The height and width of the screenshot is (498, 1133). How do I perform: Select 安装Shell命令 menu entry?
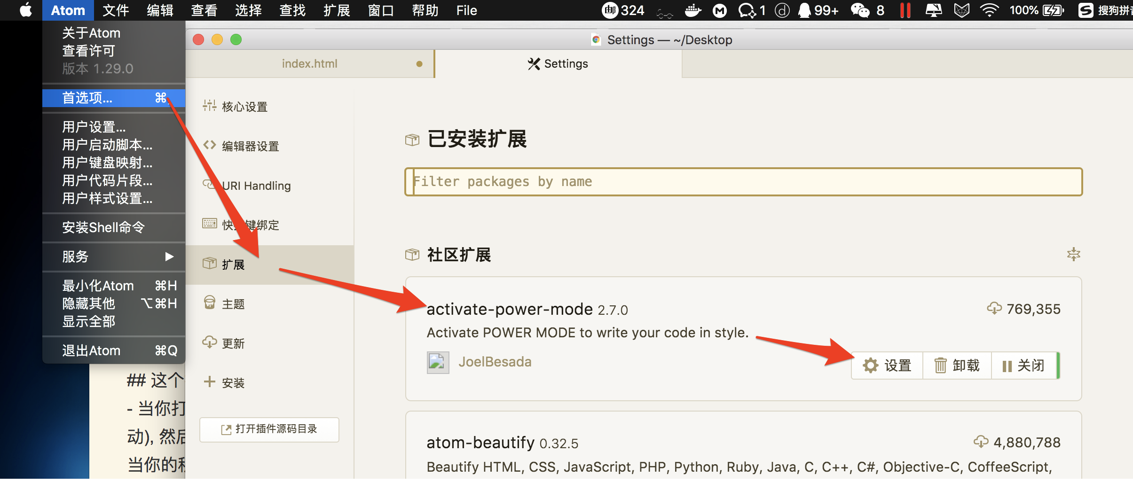(114, 227)
